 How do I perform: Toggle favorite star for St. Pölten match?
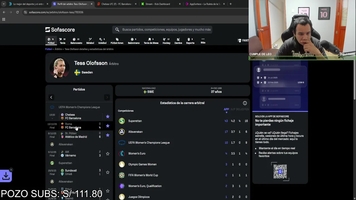[108, 135]
